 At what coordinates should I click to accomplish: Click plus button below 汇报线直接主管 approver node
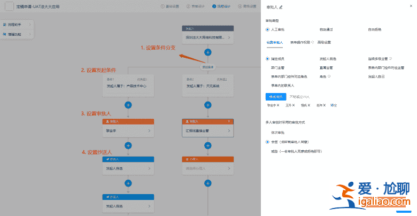click(x=208, y=145)
